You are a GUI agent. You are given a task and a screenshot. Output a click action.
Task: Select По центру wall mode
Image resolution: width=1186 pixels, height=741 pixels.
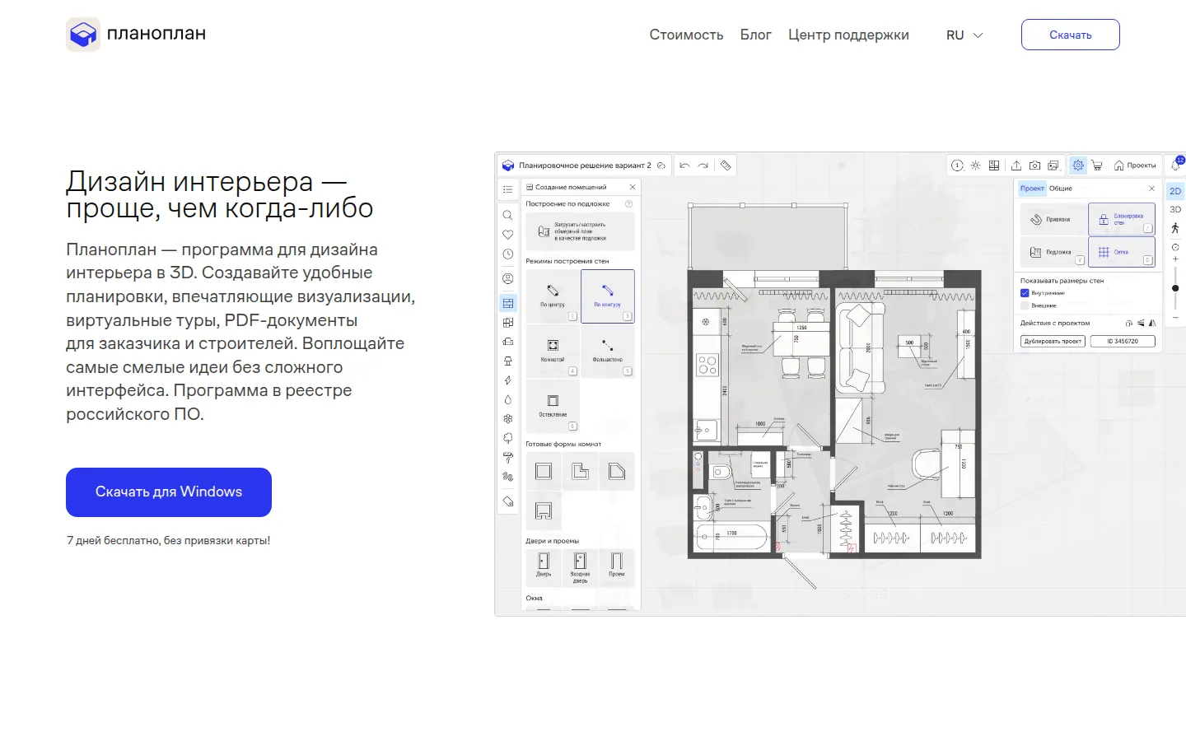[x=553, y=296]
